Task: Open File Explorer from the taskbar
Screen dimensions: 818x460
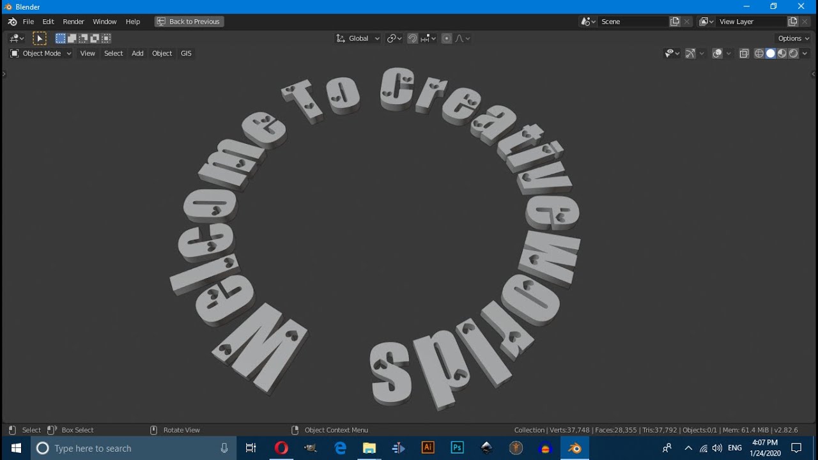Action: pos(369,448)
